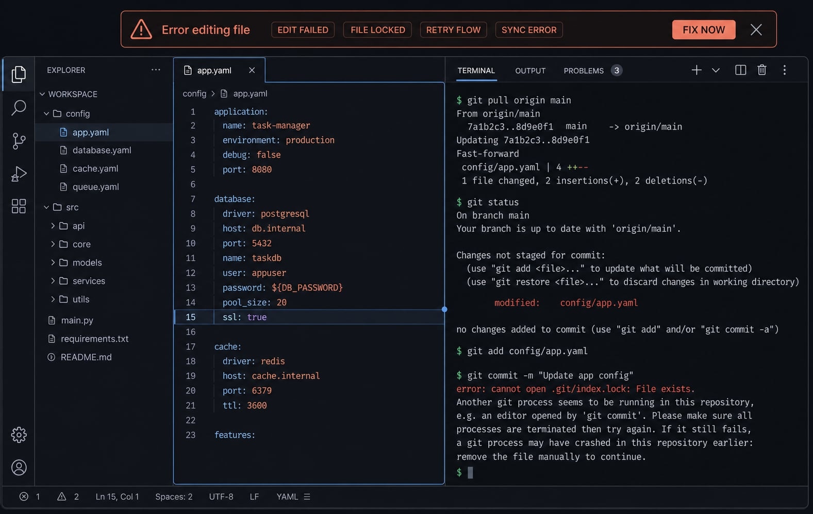The width and height of the screenshot is (813, 514).
Task: Click the FIX NOW button
Action: coord(704,29)
